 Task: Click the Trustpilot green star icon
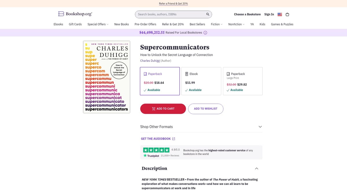[145, 155]
